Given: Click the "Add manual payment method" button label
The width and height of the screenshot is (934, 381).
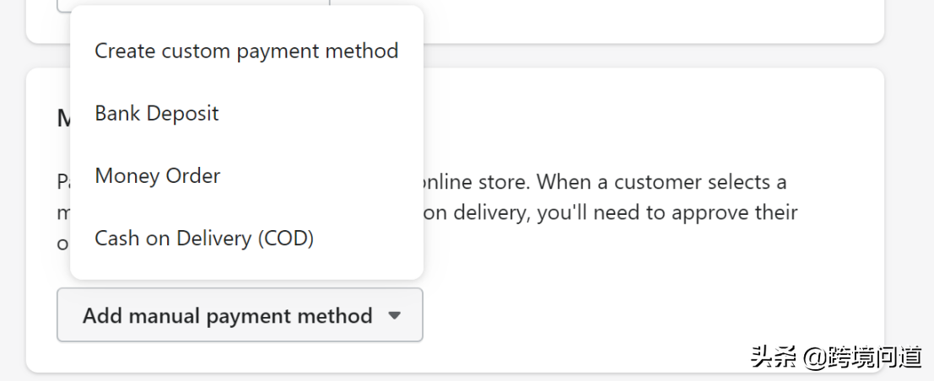Looking at the screenshot, I should [x=227, y=316].
